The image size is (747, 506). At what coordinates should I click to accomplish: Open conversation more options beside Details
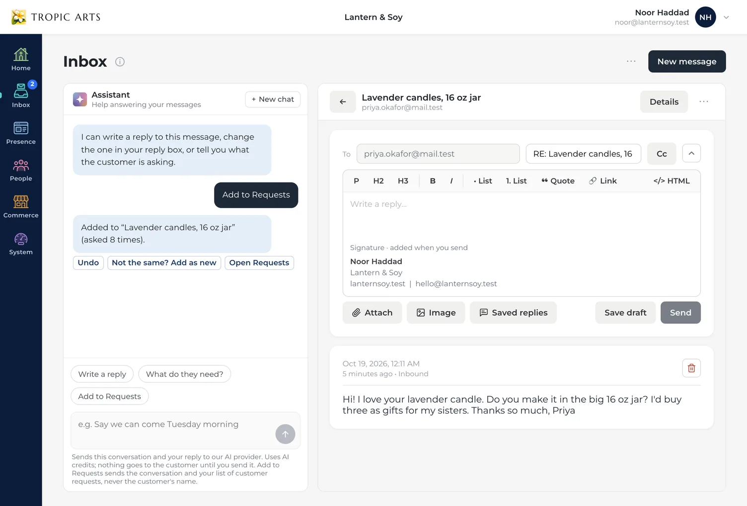(704, 101)
